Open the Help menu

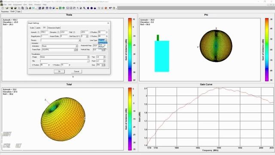click(x=45, y=4)
